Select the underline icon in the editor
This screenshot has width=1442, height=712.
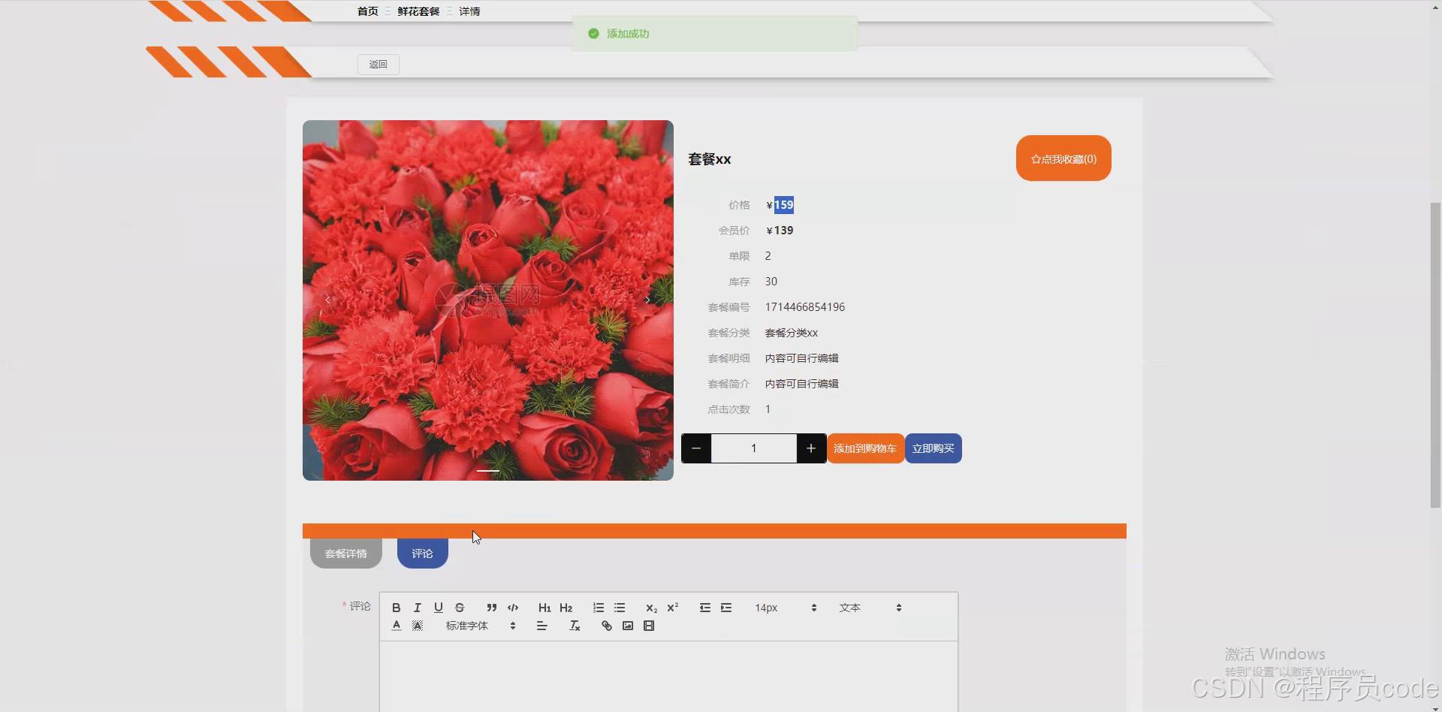pyautogui.click(x=438, y=608)
